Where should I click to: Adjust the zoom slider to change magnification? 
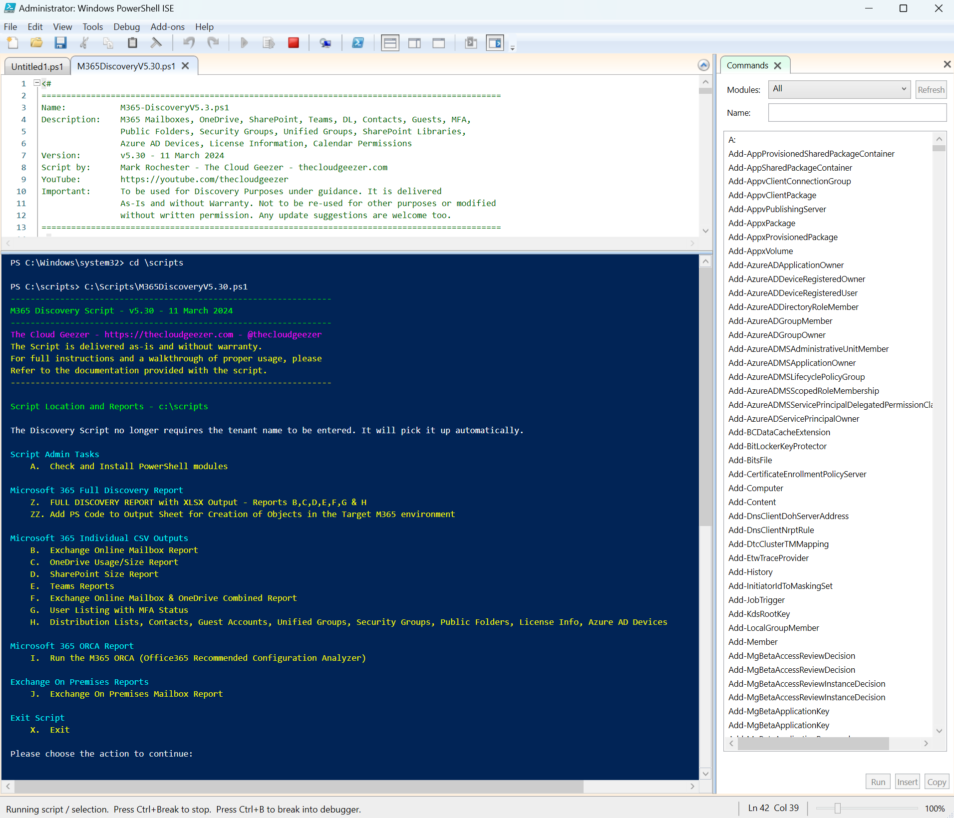point(838,809)
